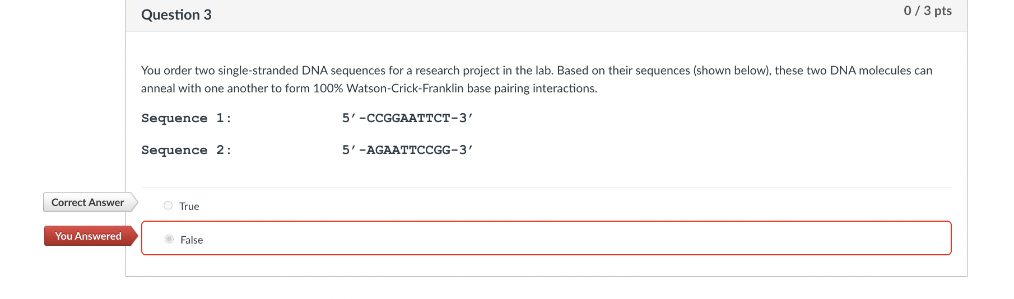Select the True radio button
Screen dimensions: 1014x299
pyautogui.click(x=168, y=205)
